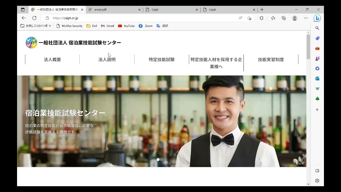Viewport: 341px width, 192px height.
Task: Open the Microsoft 365 icon in sidebar
Action: tap(317, 69)
